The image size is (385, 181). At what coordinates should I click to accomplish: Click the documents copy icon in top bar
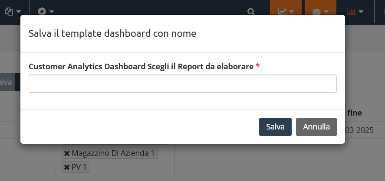(x=9, y=11)
